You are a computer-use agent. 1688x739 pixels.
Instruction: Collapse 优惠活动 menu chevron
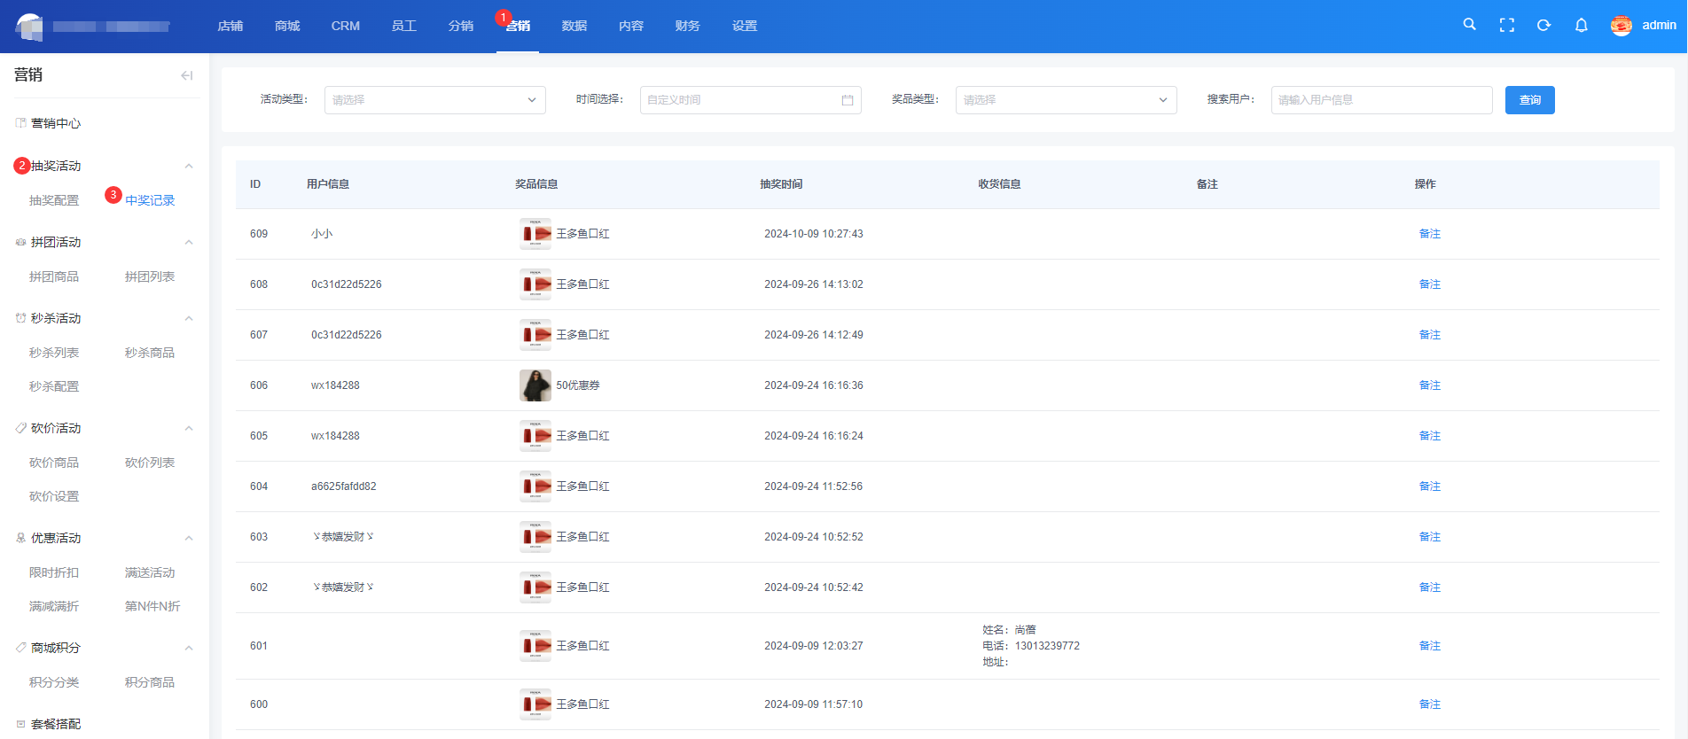click(189, 538)
